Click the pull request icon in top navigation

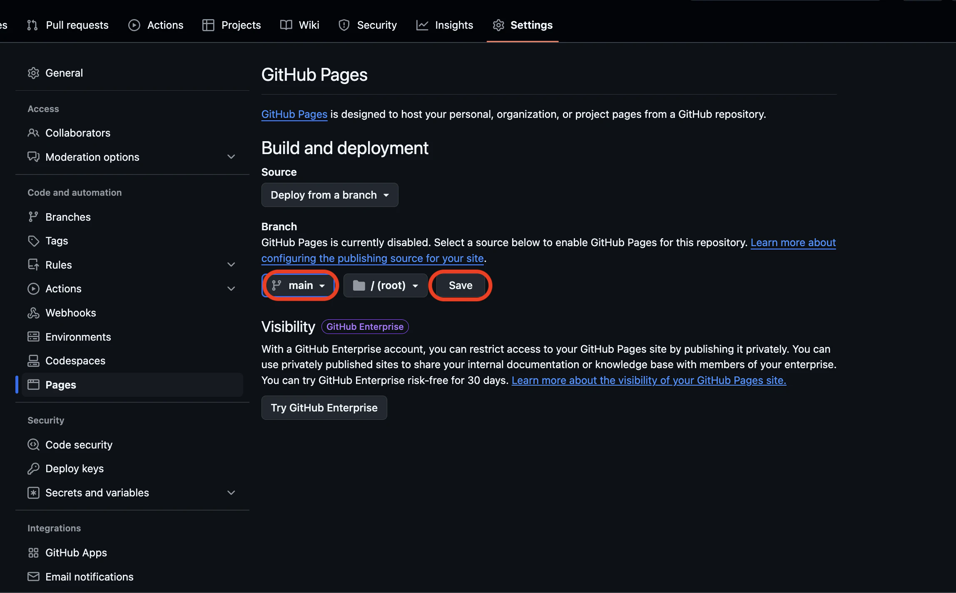coord(32,25)
